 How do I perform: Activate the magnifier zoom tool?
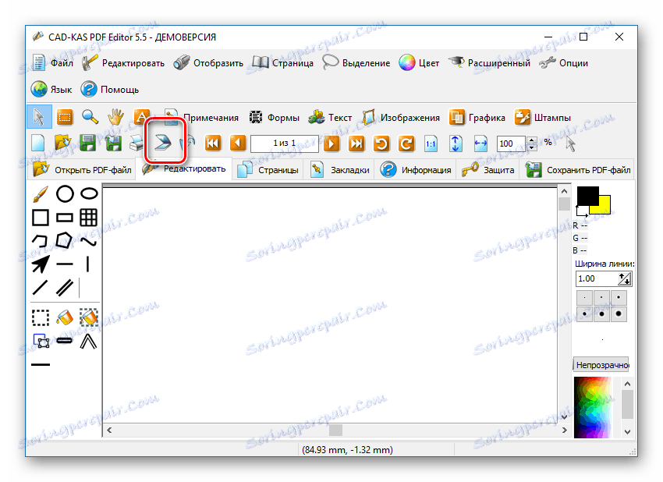point(90,117)
